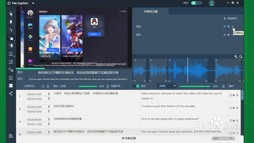Click the video preview area

[74, 37]
